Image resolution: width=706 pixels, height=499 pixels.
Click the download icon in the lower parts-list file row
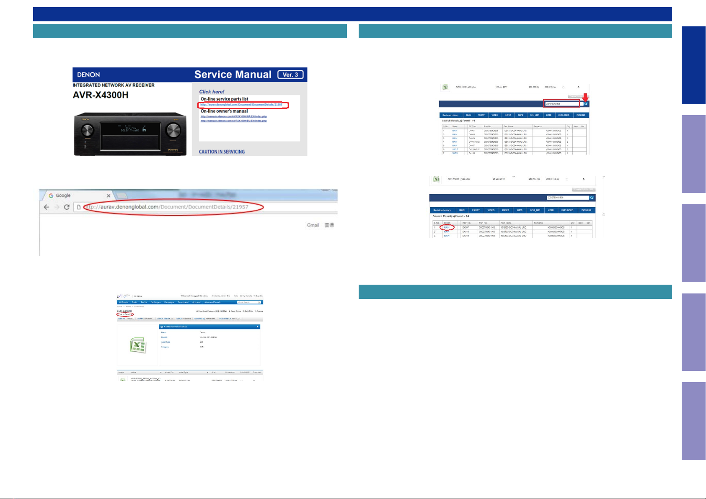[x=584, y=179]
